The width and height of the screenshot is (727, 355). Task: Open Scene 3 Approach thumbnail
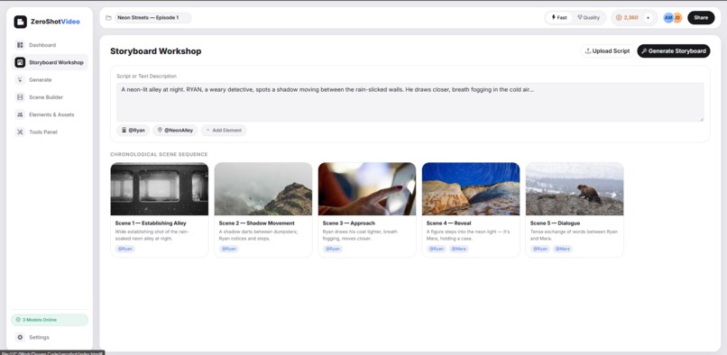pos(367,188)
